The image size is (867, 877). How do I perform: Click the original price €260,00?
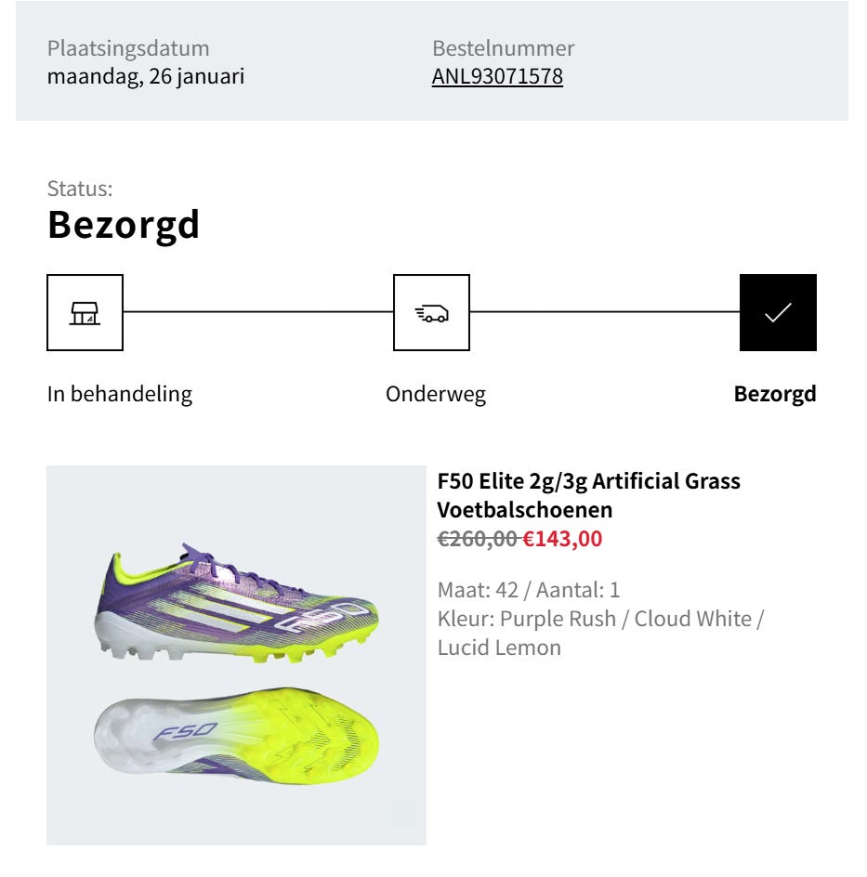(x=477, y=539)
